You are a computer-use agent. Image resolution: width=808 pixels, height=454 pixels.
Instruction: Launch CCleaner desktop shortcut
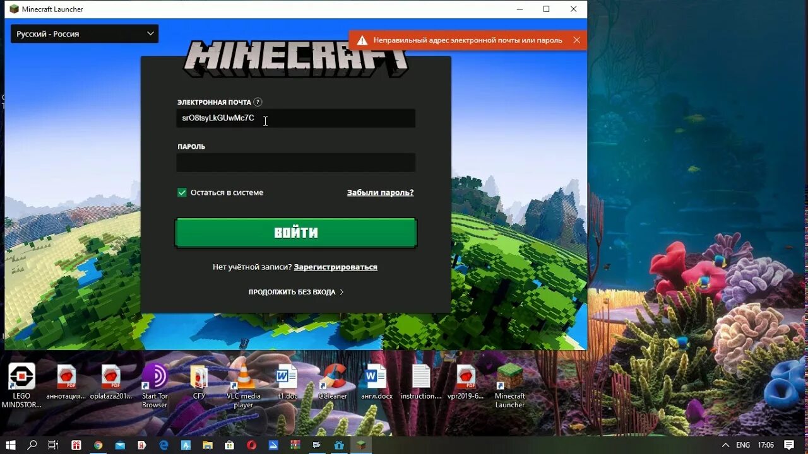point(332,382)
